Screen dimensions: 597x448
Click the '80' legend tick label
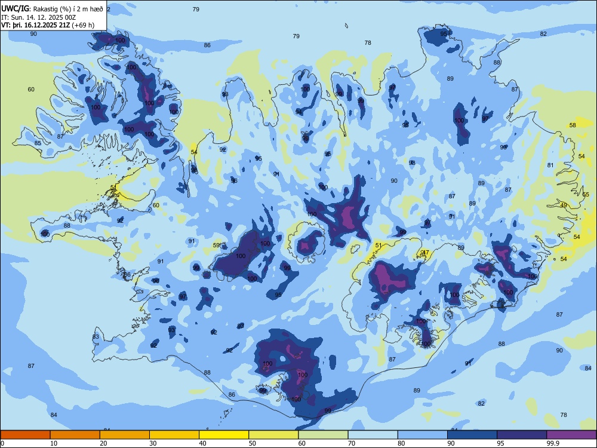point(401,443)
